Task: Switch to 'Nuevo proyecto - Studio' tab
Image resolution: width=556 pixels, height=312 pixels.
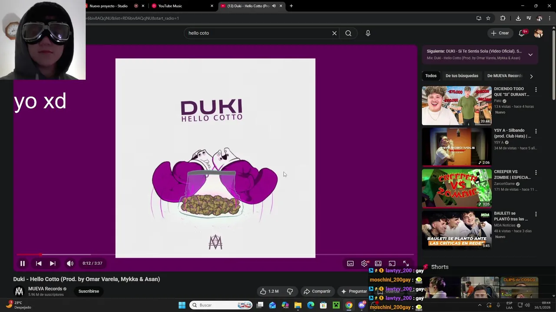Action: (109, 6)
